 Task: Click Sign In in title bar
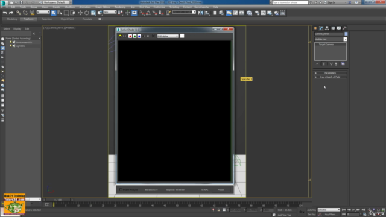click(331, 2)
